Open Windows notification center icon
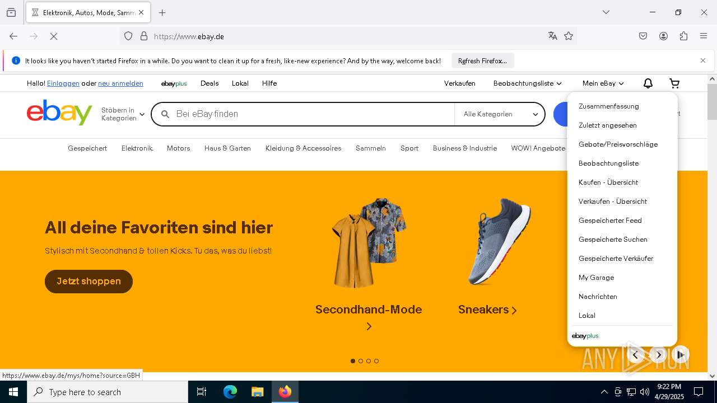Screen dimensions: 717x403 click(x=699, y=392)
